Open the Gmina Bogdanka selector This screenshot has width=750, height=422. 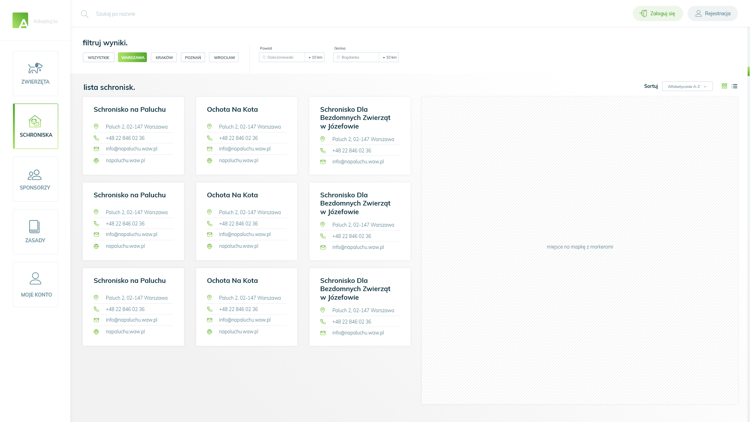356,57
